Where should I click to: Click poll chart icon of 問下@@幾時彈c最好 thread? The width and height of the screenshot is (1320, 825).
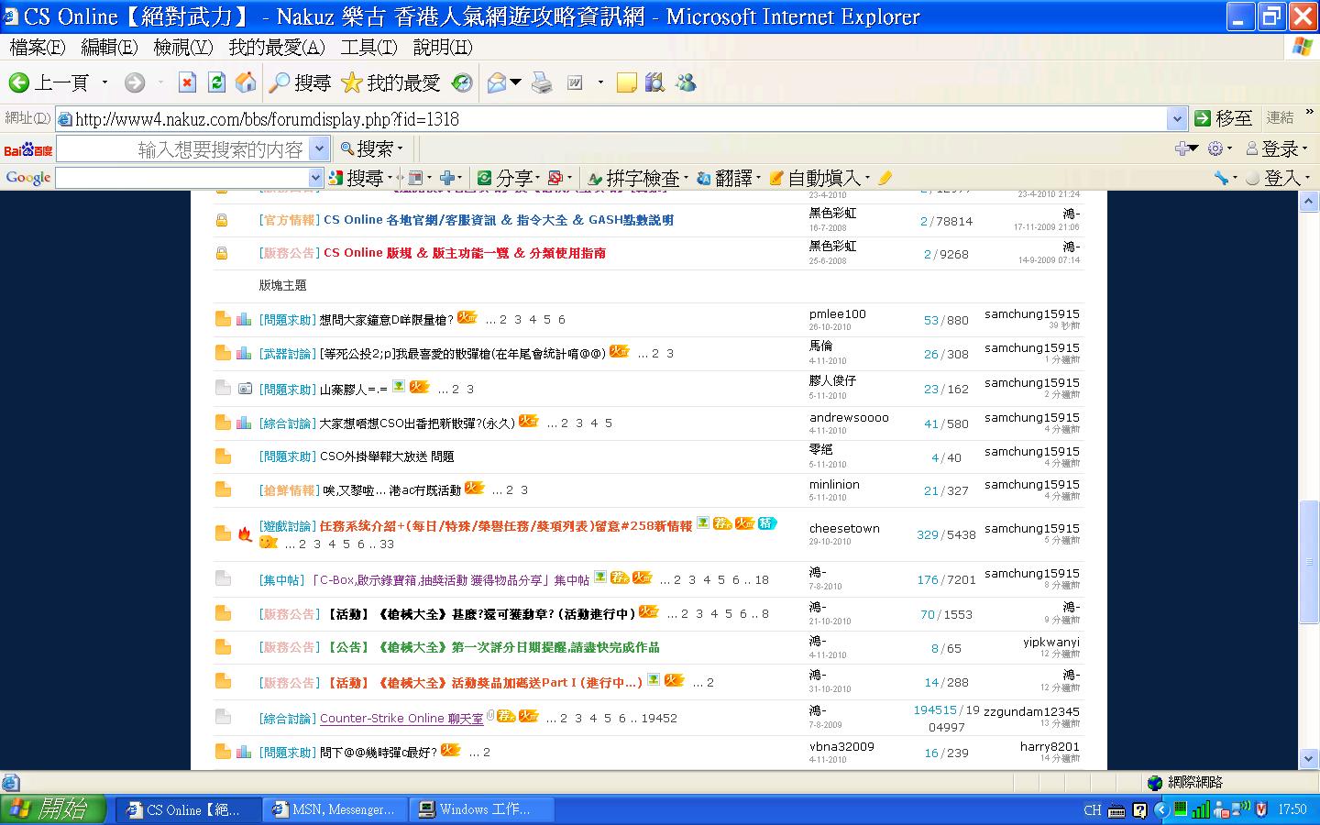coord(244,752)
